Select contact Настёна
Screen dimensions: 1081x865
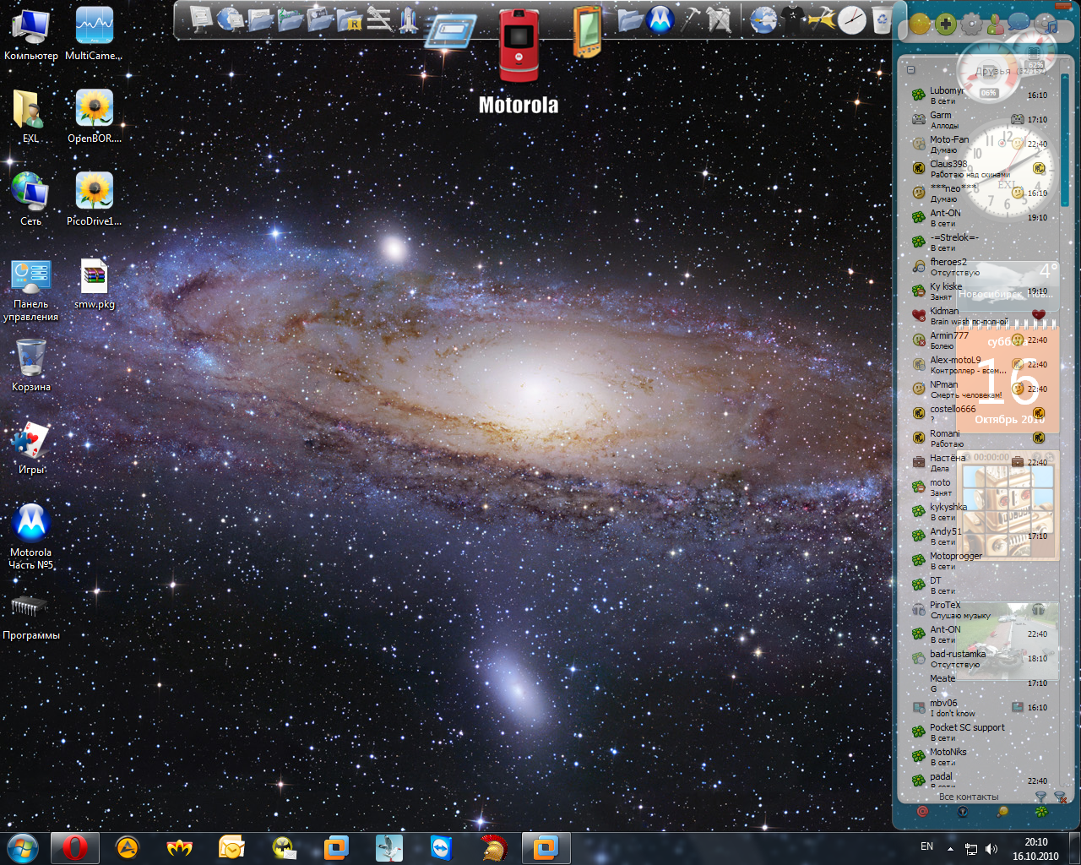(x=980, y=463)
